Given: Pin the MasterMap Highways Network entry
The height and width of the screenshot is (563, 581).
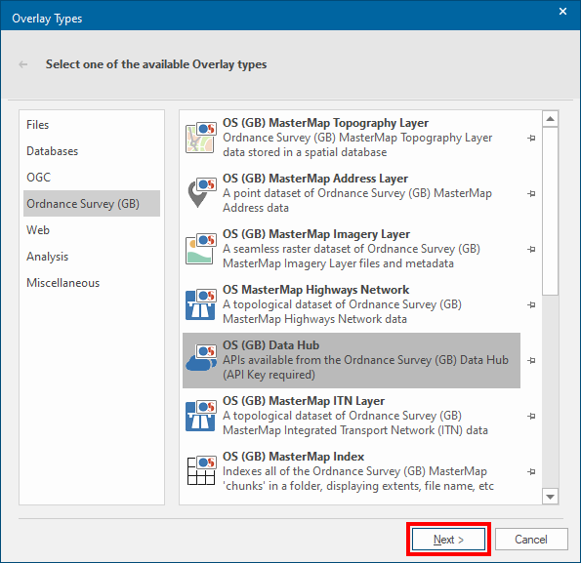Looking at the screenshot, I should [x=531, y=304].
